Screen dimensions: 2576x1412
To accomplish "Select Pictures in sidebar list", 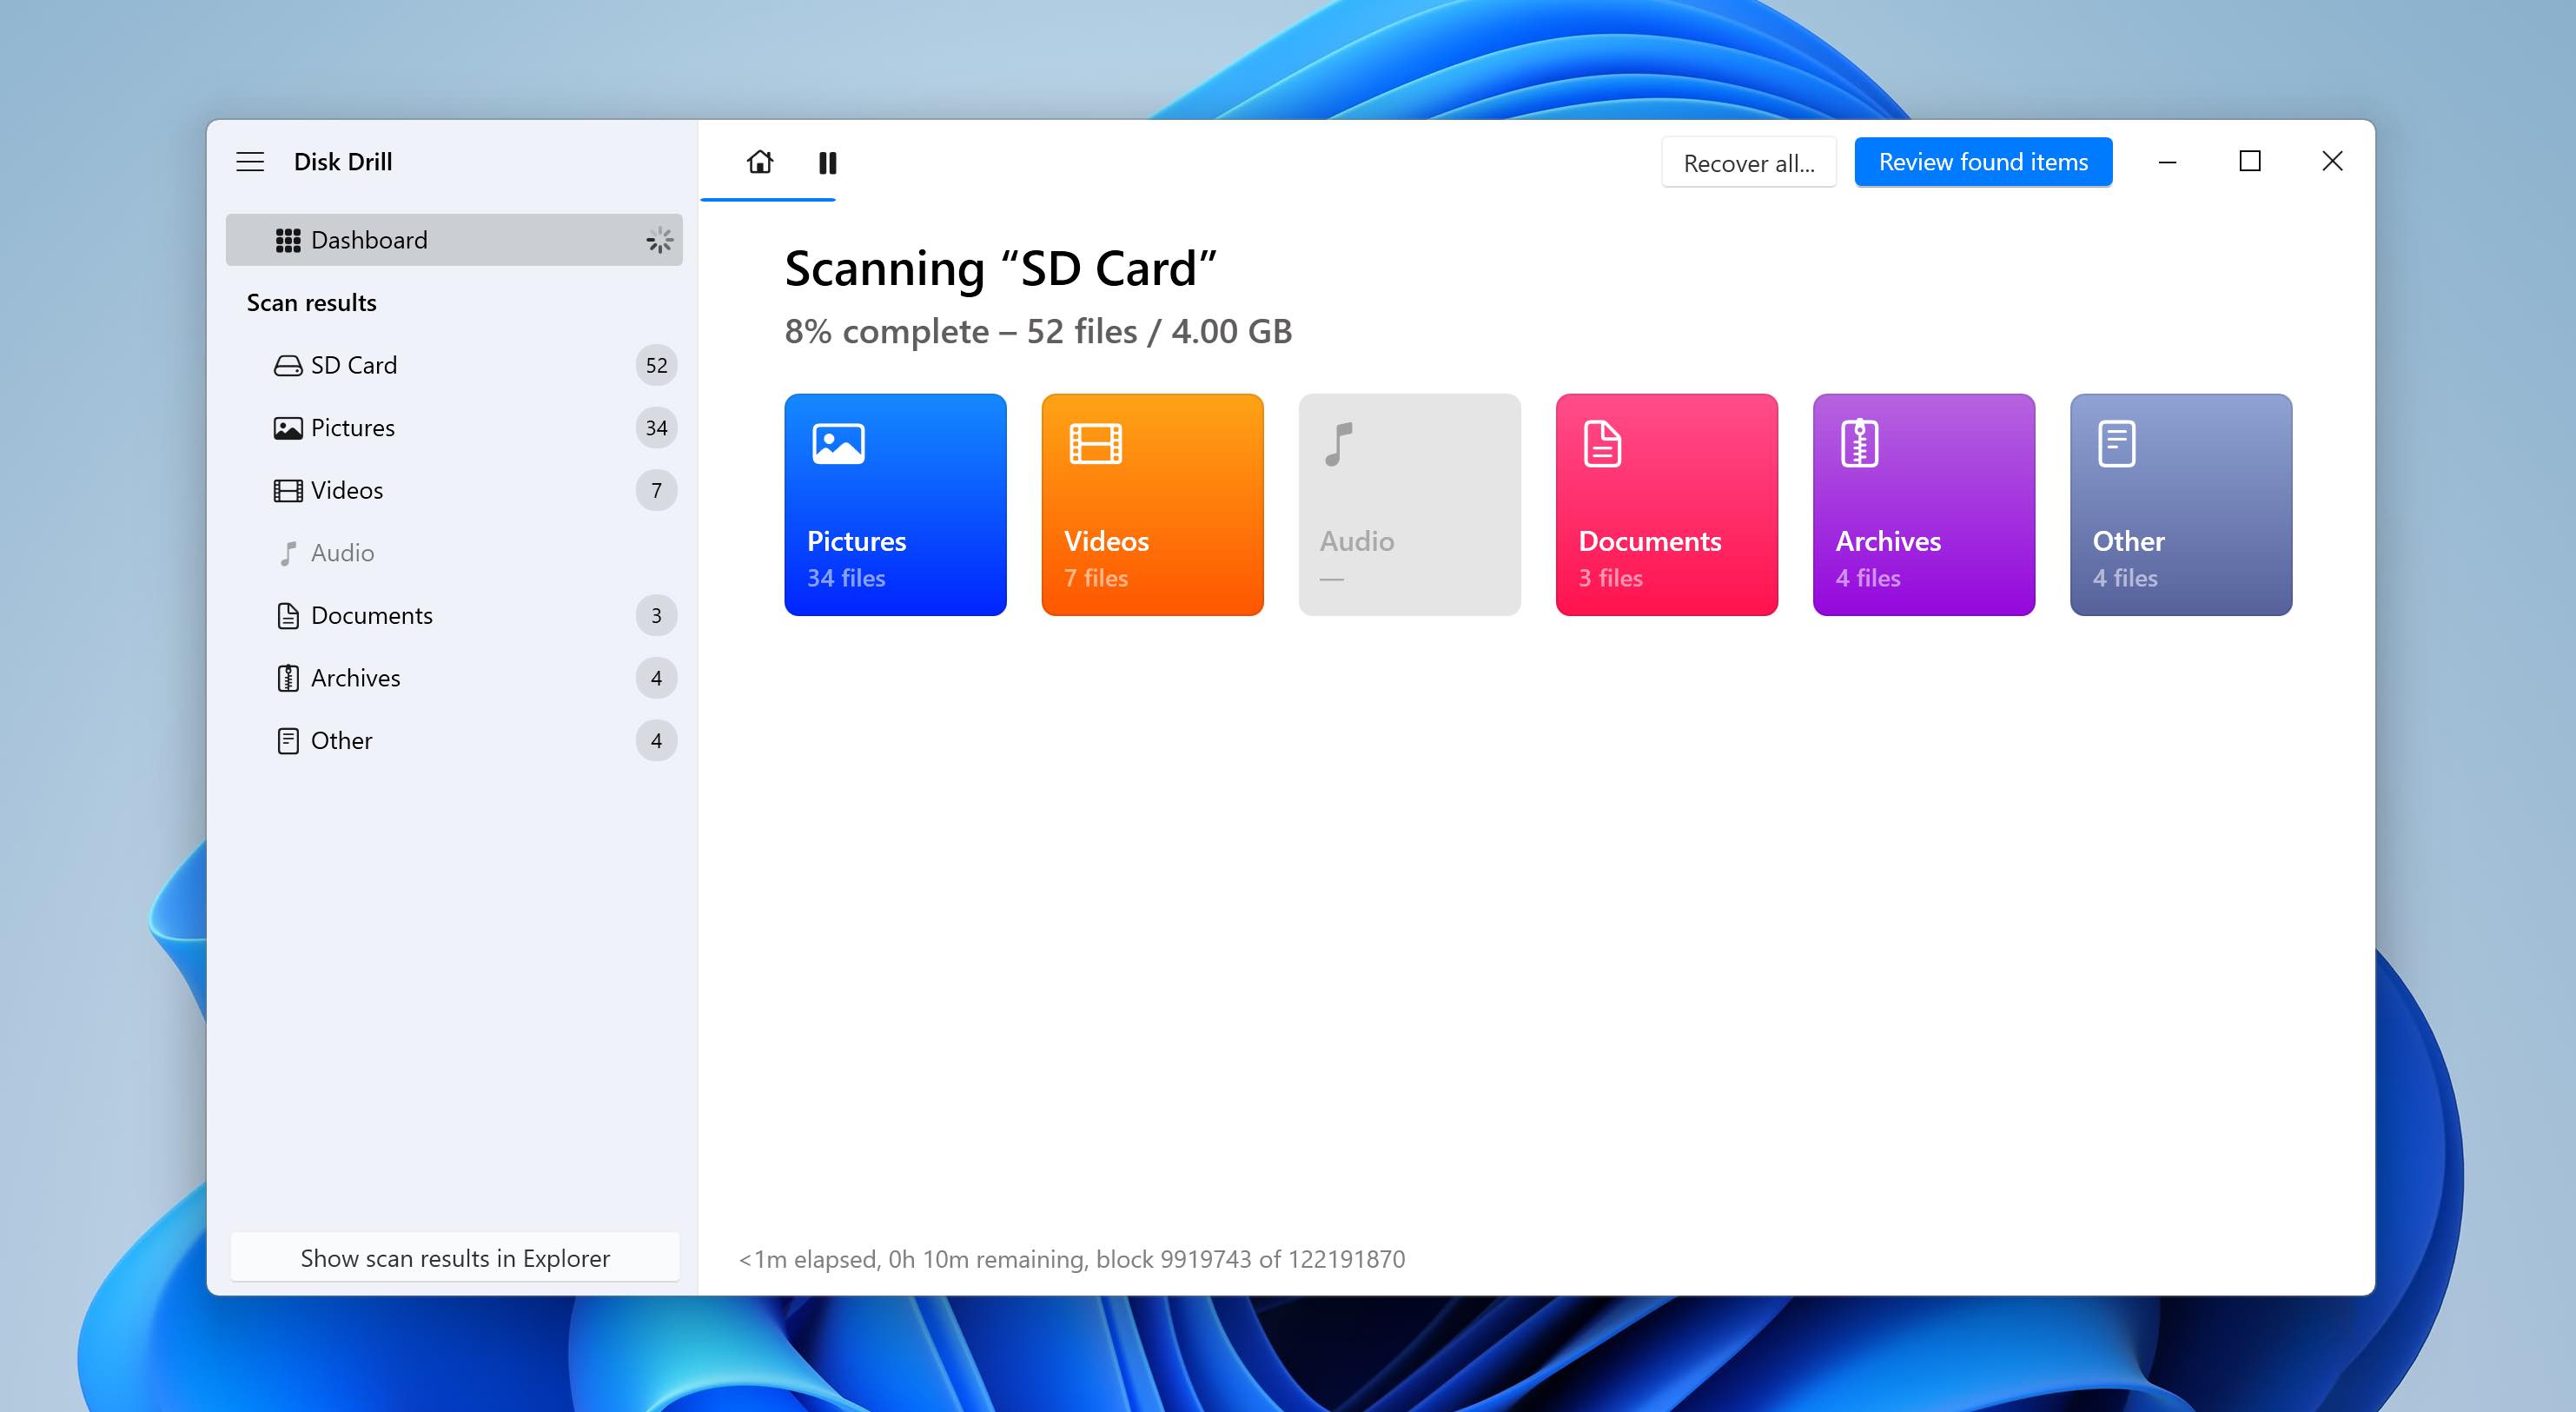I will click(454, 428).
